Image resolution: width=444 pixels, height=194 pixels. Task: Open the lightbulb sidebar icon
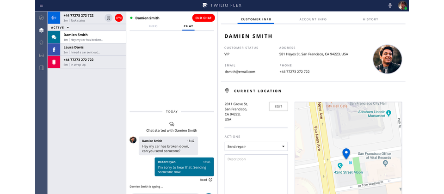click(x=41, y=42)
